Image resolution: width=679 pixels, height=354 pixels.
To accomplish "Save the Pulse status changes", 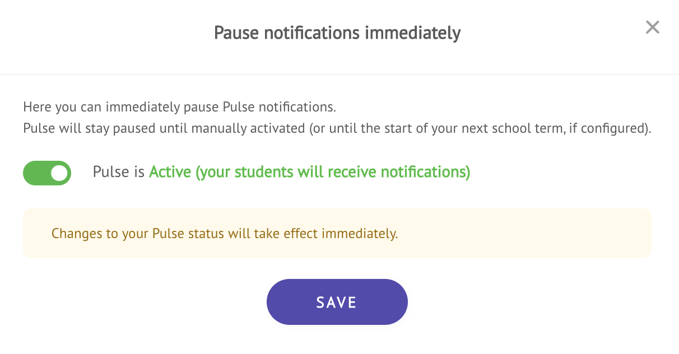I will click(x=337, y=302).
